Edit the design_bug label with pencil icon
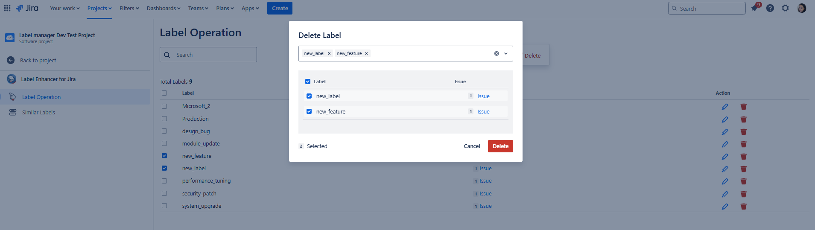The height and width of the screenshot is (230, 815). [x=725, y=132]
